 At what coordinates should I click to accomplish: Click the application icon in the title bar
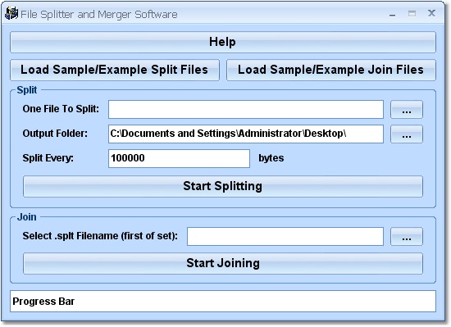[x=11, y=13]
